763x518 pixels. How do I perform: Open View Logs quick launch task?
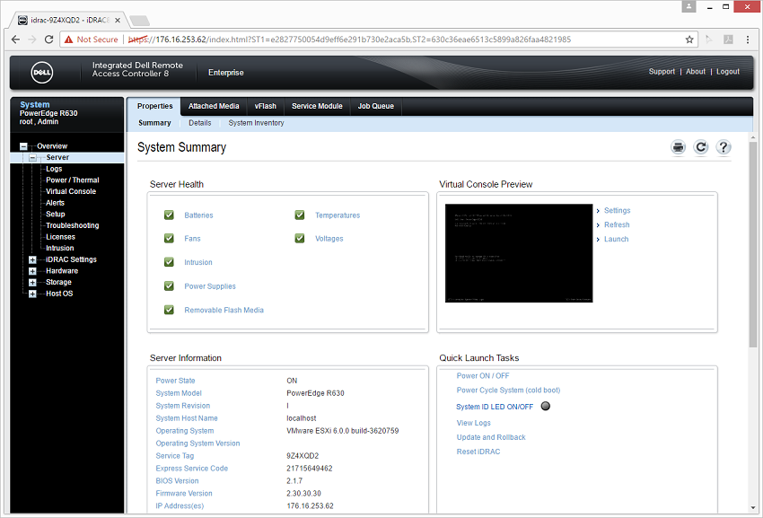[473, 423]
